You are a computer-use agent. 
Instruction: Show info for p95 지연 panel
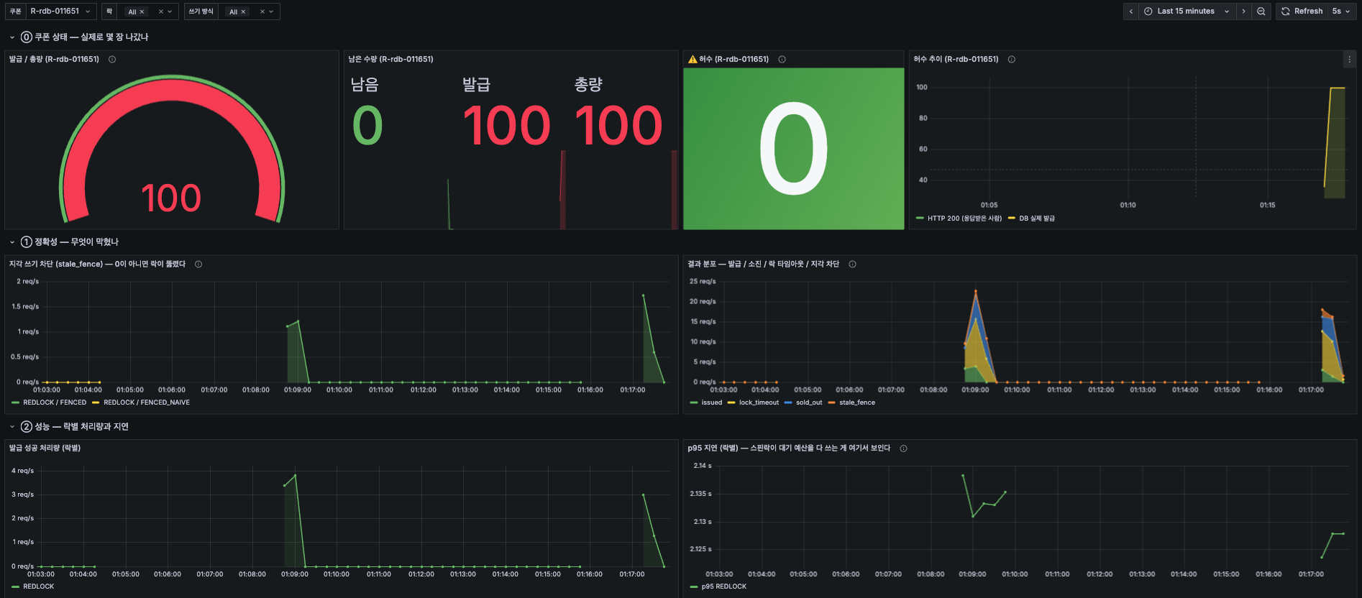tap(903, 448)
